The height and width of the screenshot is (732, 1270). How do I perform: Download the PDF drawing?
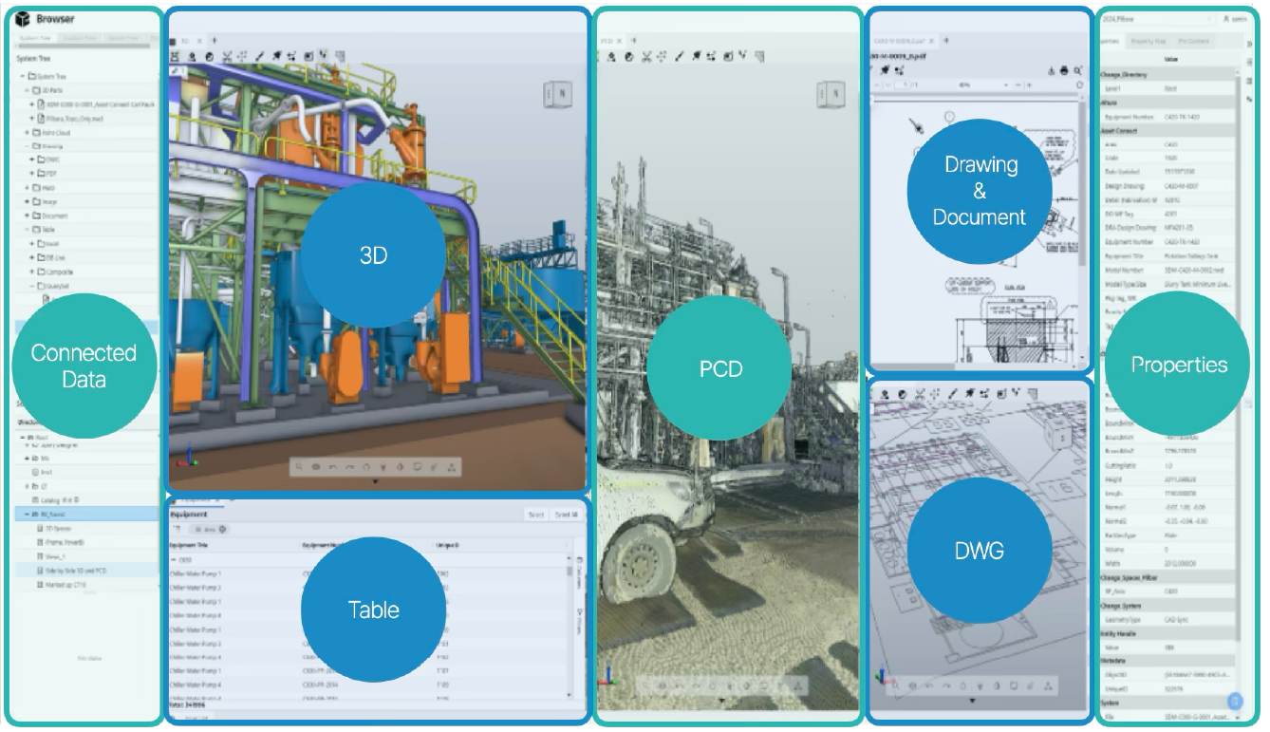coord(1051,70)
